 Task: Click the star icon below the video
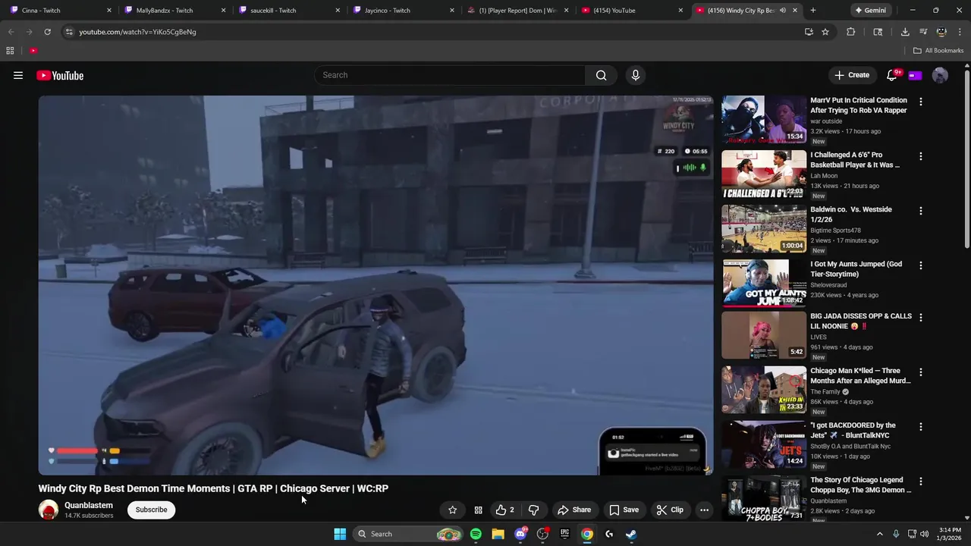coord(453,510)
